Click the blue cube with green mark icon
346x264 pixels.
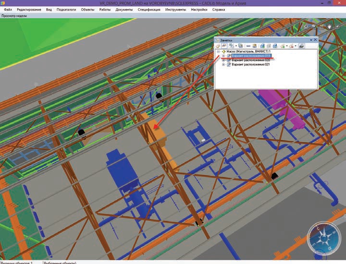point(262,46)
